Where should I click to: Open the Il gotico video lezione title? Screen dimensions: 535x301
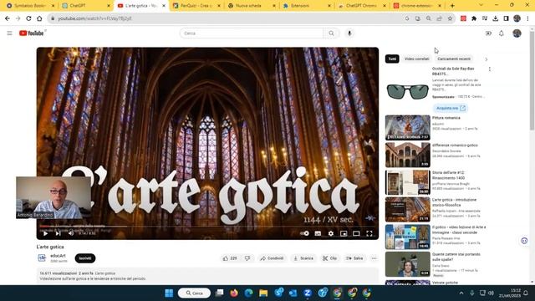tap(459, 230)
